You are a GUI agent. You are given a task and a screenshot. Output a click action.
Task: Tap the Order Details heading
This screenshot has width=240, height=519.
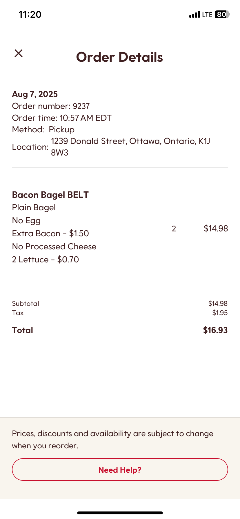119,57
